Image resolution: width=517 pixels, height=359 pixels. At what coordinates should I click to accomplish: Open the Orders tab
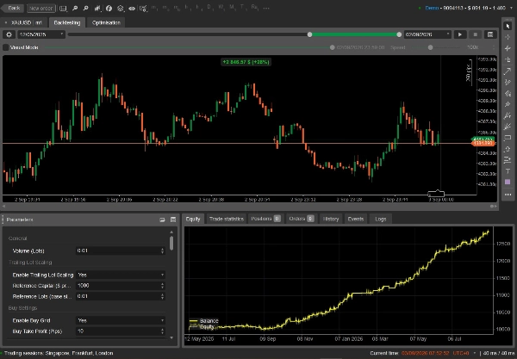pyautogui.click(x=301, y=219)
